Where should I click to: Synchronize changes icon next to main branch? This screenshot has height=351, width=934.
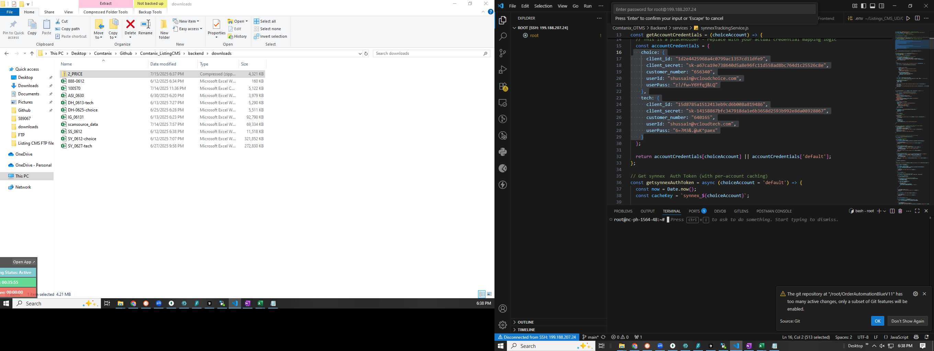(603, 337)
